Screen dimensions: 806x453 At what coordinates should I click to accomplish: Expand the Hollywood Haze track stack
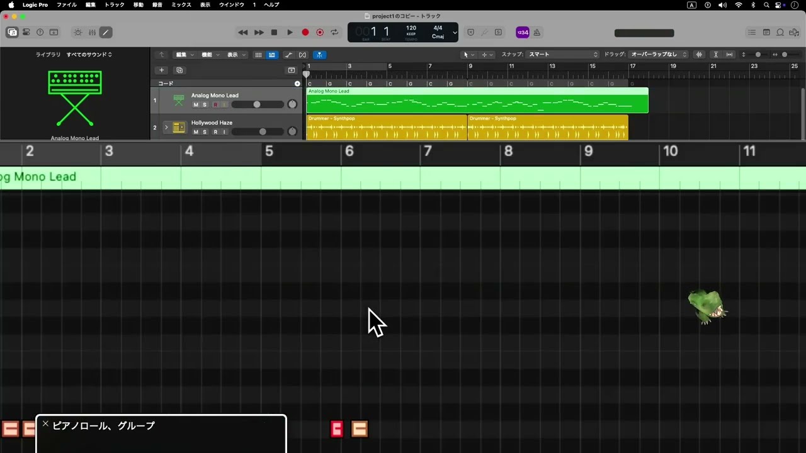coord(166,127)
